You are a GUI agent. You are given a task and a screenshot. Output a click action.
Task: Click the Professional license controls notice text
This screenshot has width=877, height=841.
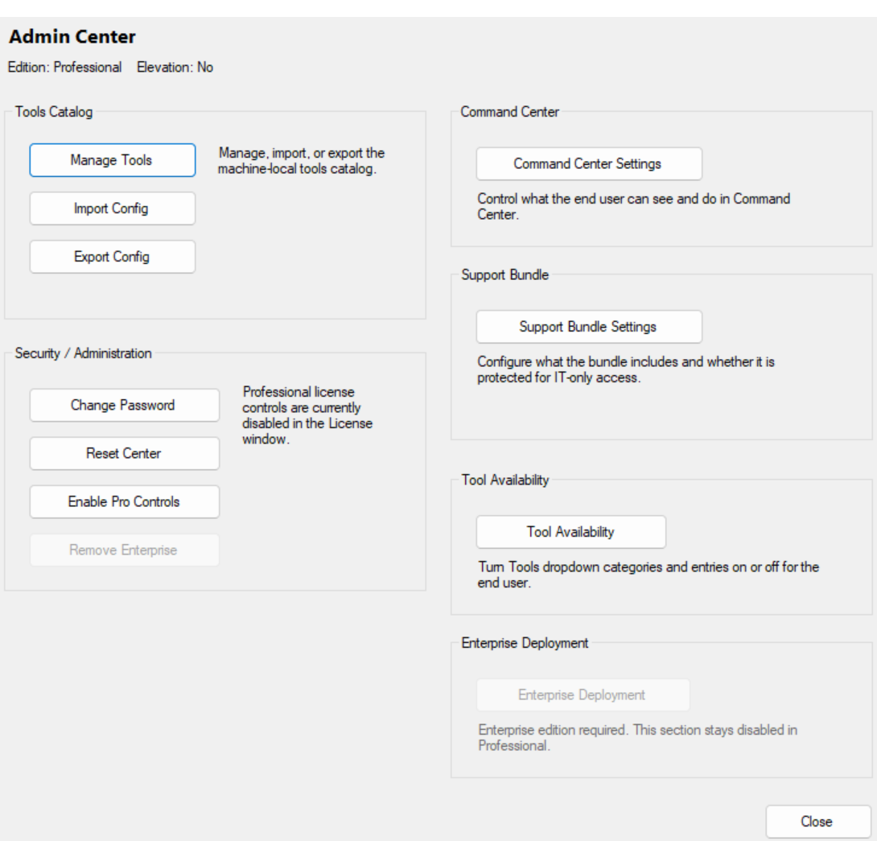(307, 416)
